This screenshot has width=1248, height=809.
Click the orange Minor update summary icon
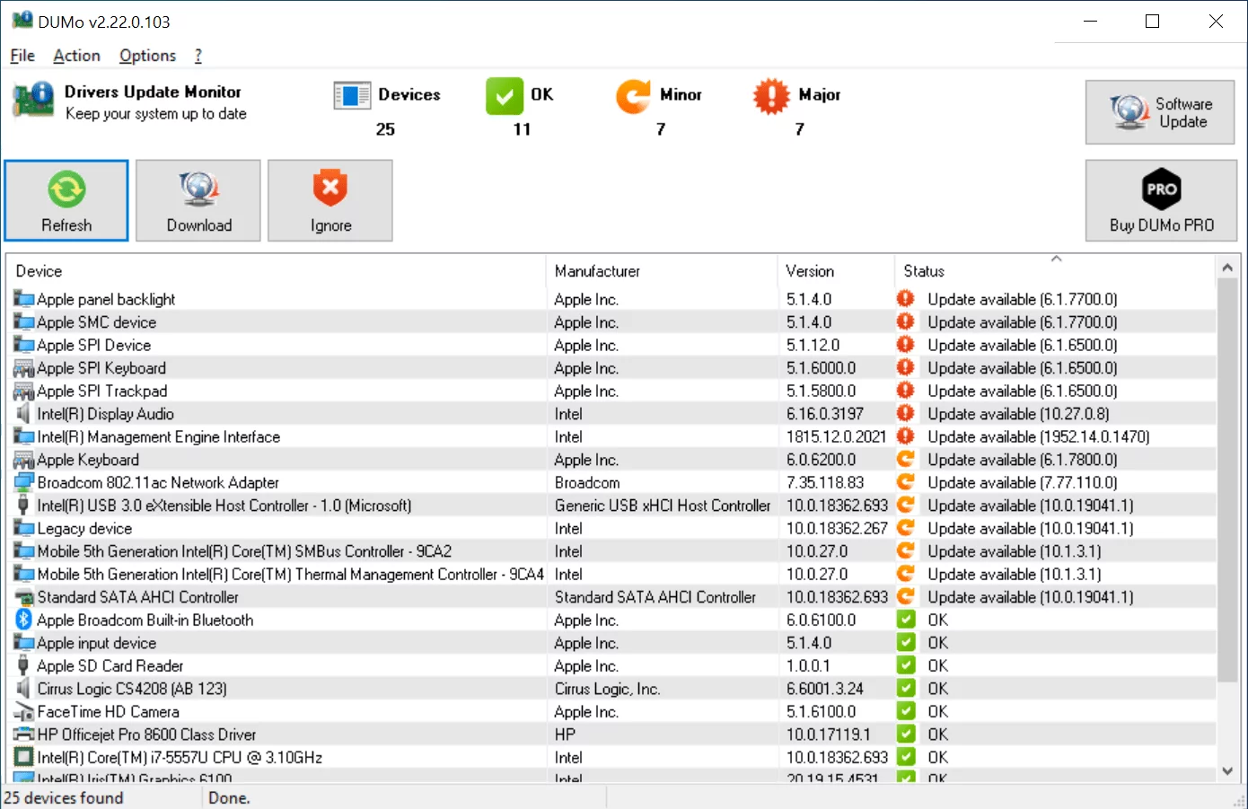tap(633, 95)
